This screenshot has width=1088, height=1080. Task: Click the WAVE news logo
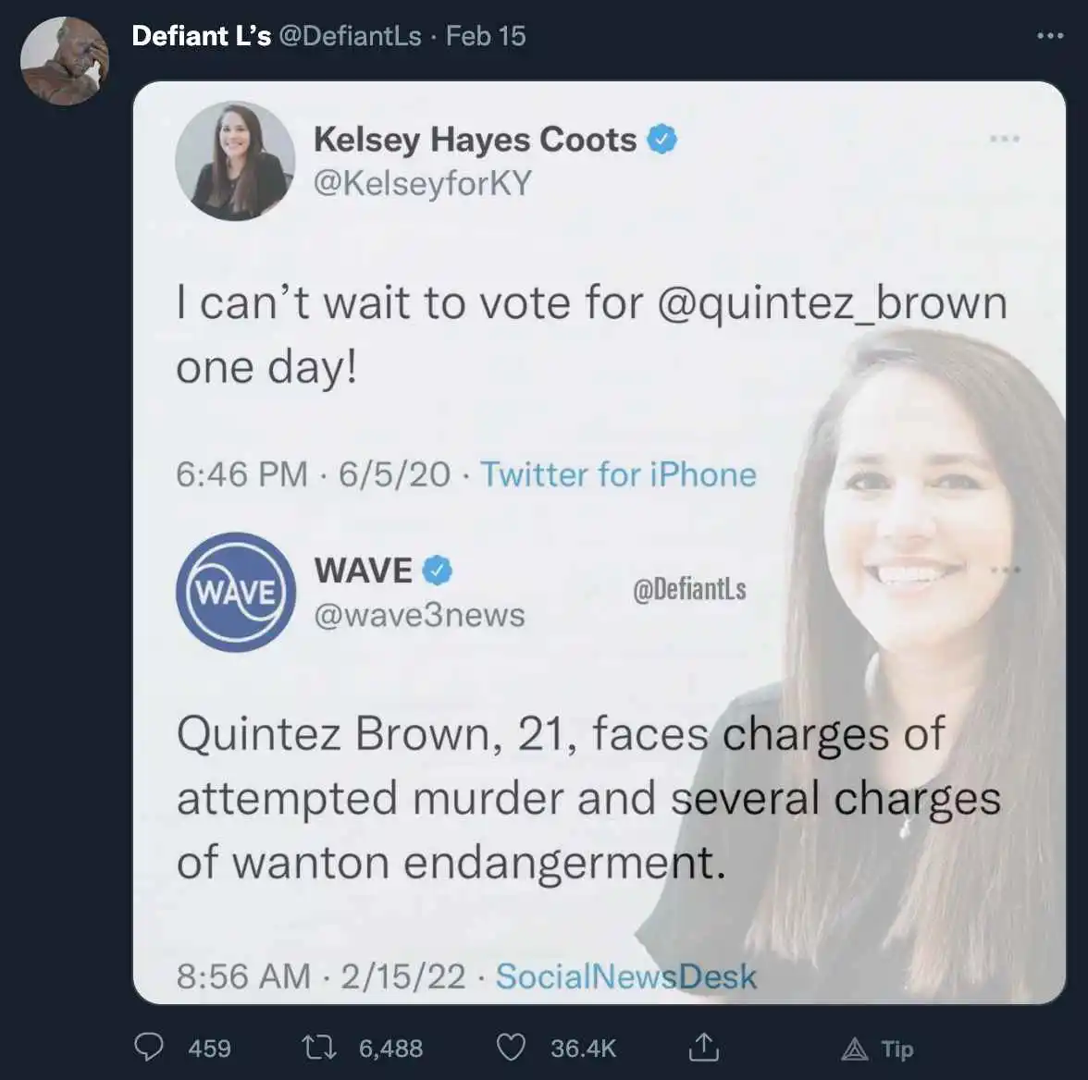coord(235,592)
